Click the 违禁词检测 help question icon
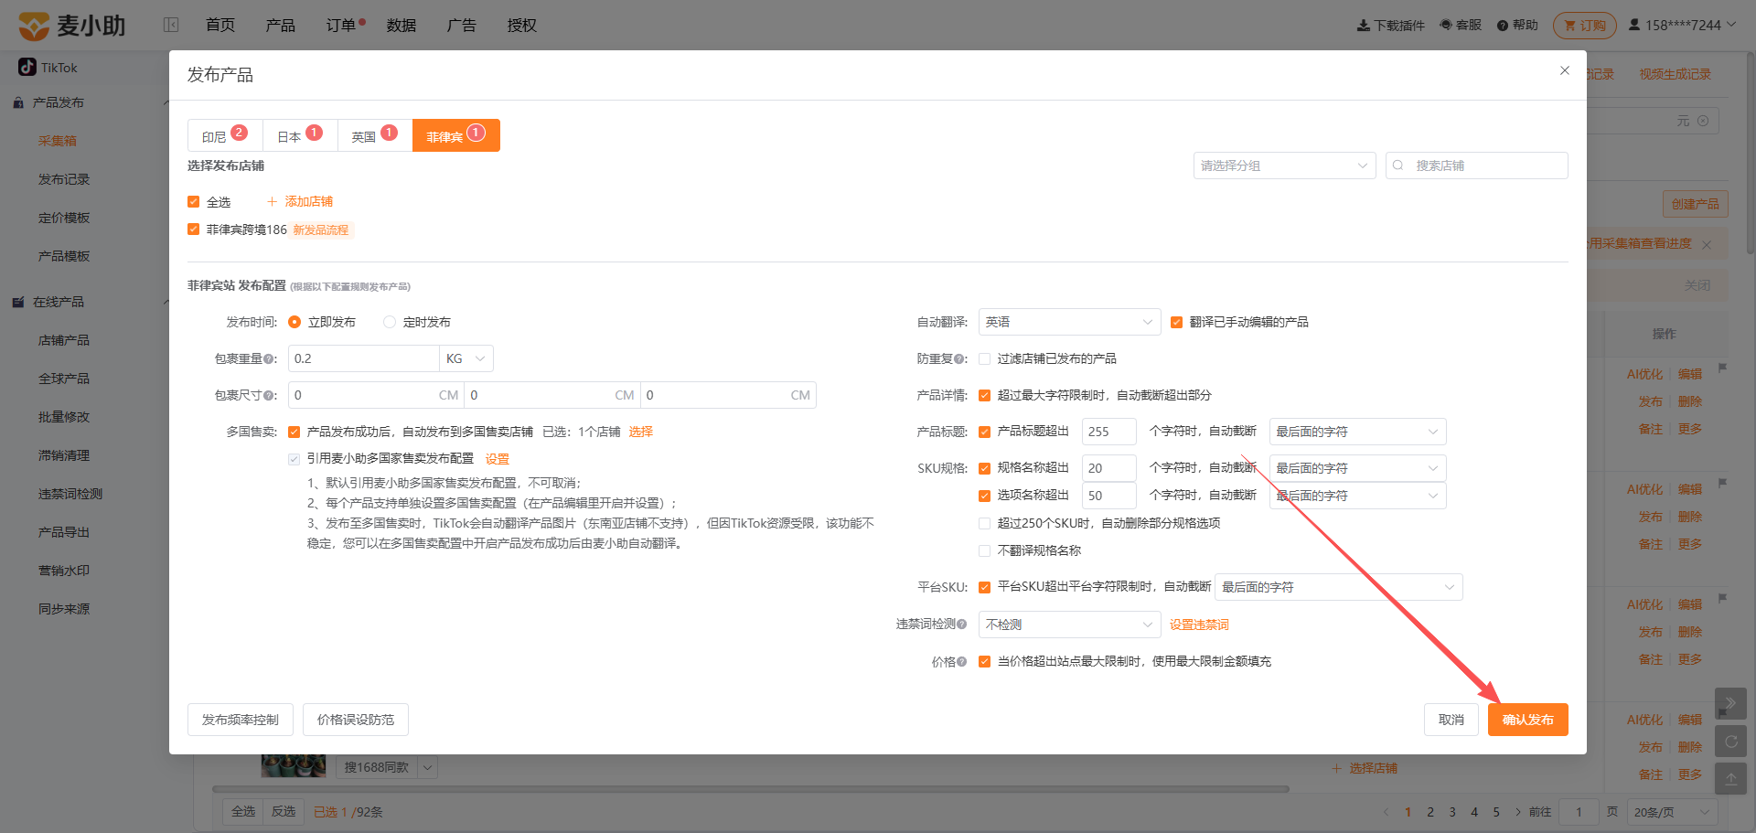This screenshot has height=833, width=1756. (961, 624)
